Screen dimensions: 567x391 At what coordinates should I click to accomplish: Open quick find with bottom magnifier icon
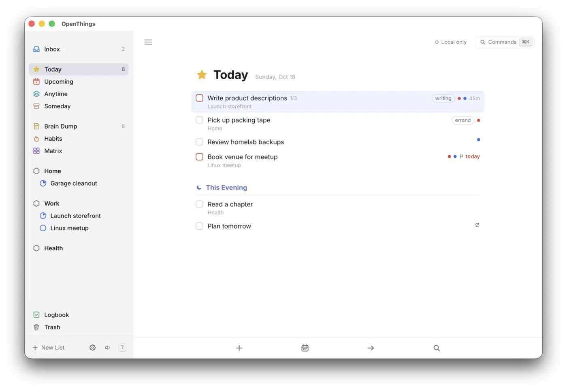tap(437, 348)
